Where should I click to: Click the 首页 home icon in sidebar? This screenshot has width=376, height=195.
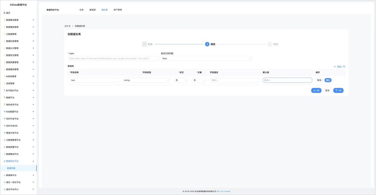pos(5,13)
